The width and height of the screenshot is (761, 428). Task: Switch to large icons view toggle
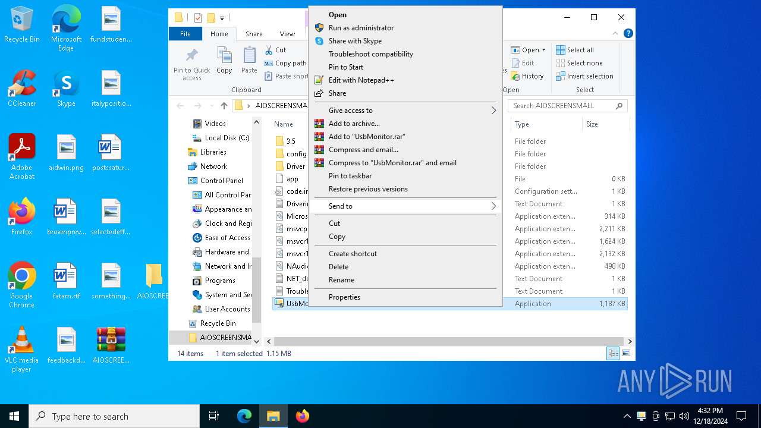[x=625, y=354]
